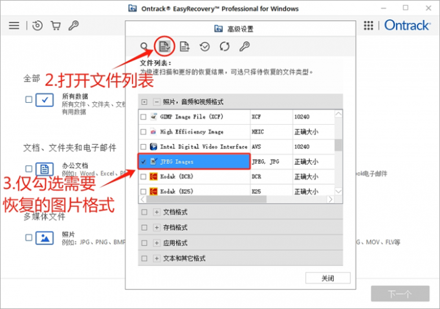Image resolution: width=440 pixels, height=309 pixels.
Task: Click the 关闭 button
Action: coord(328,278)
